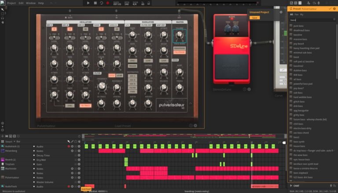
Task: Switch to the My presets tab
Action: (x=301, y=15)
